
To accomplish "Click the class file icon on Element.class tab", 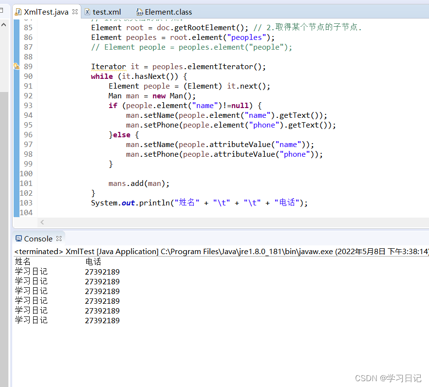I will 140,12.
